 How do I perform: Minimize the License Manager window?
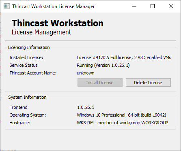point(134,6)
